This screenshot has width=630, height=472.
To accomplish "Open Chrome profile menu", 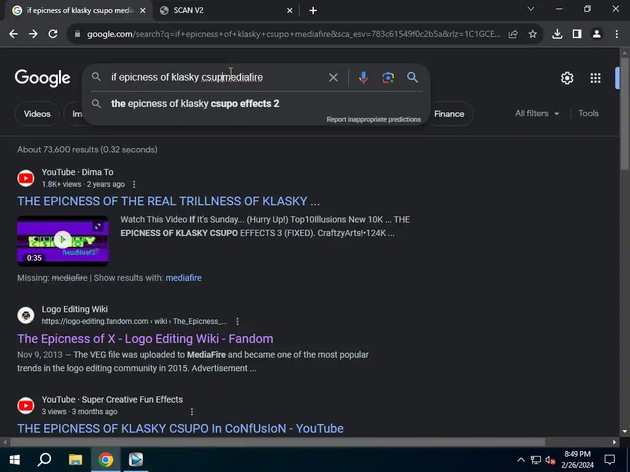I will (x=597, y=34).
